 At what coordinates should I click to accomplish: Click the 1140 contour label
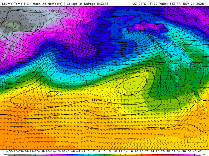(x=117, y=23)
